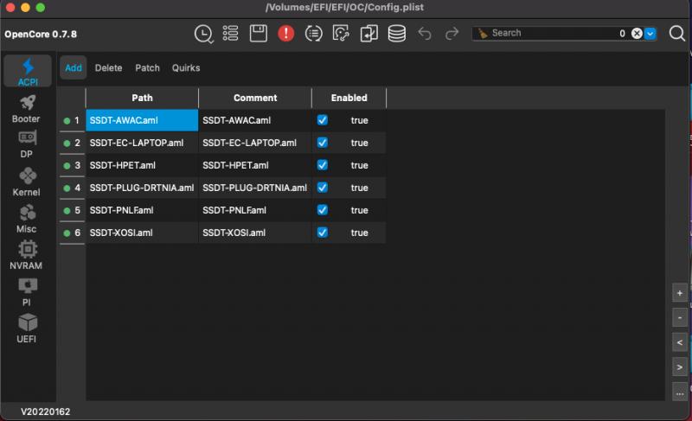
Task: Select the Kernel sidebar icon
Action: [x=27, y=181]
